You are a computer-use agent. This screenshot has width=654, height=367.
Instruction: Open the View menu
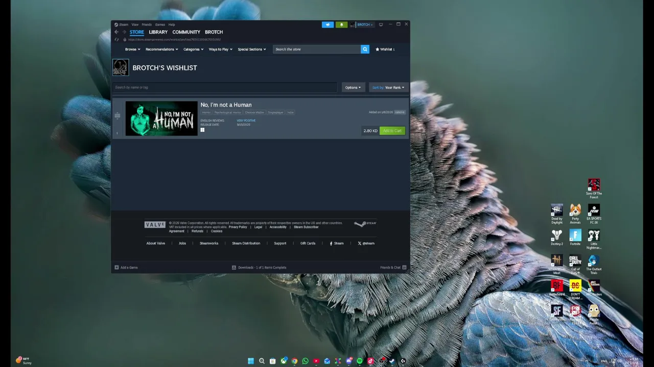pos(135,24)
